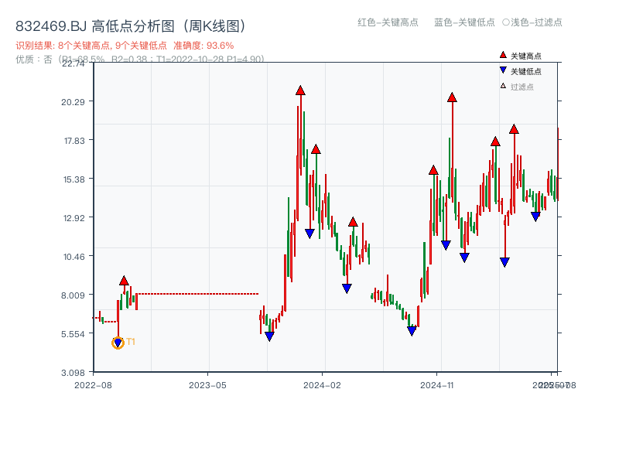The height and width of the screenshot is (464, 619).
Task: Select the red key-high triangle near 17.8 in 2025
Action: pos(495,142)
